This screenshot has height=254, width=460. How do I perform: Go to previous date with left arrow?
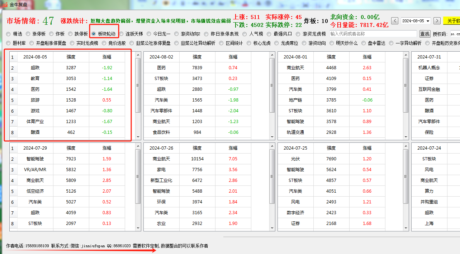tap(395, 21)
